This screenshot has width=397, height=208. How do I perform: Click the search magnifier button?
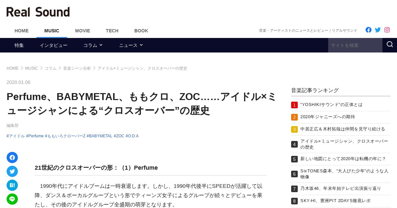click(x=390, y=45)
